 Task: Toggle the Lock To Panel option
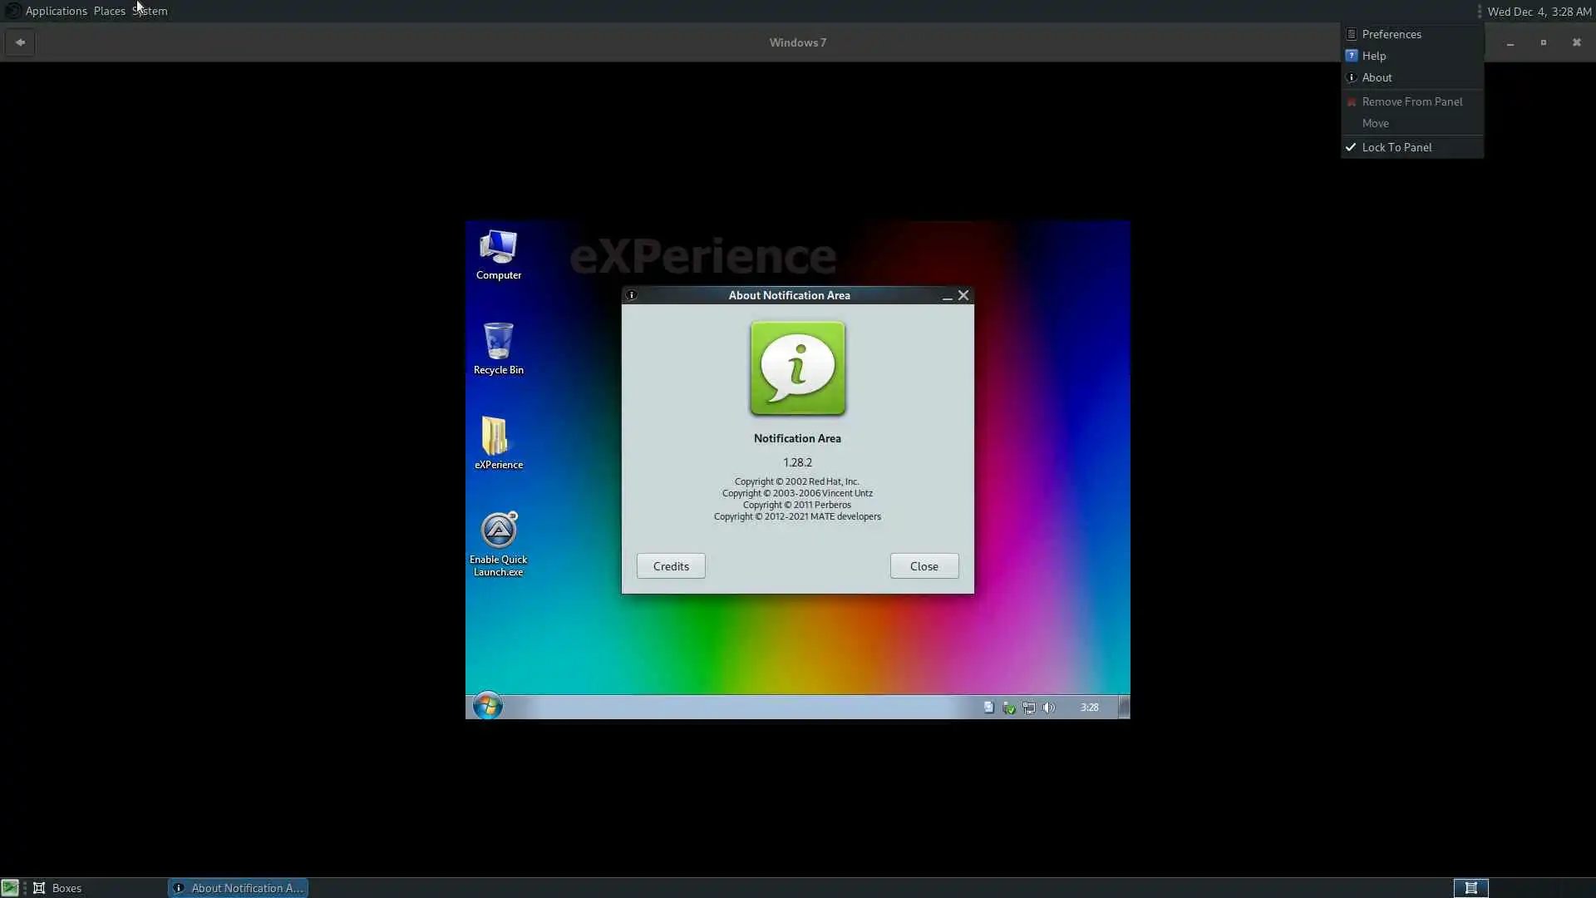coord(1396,147)
